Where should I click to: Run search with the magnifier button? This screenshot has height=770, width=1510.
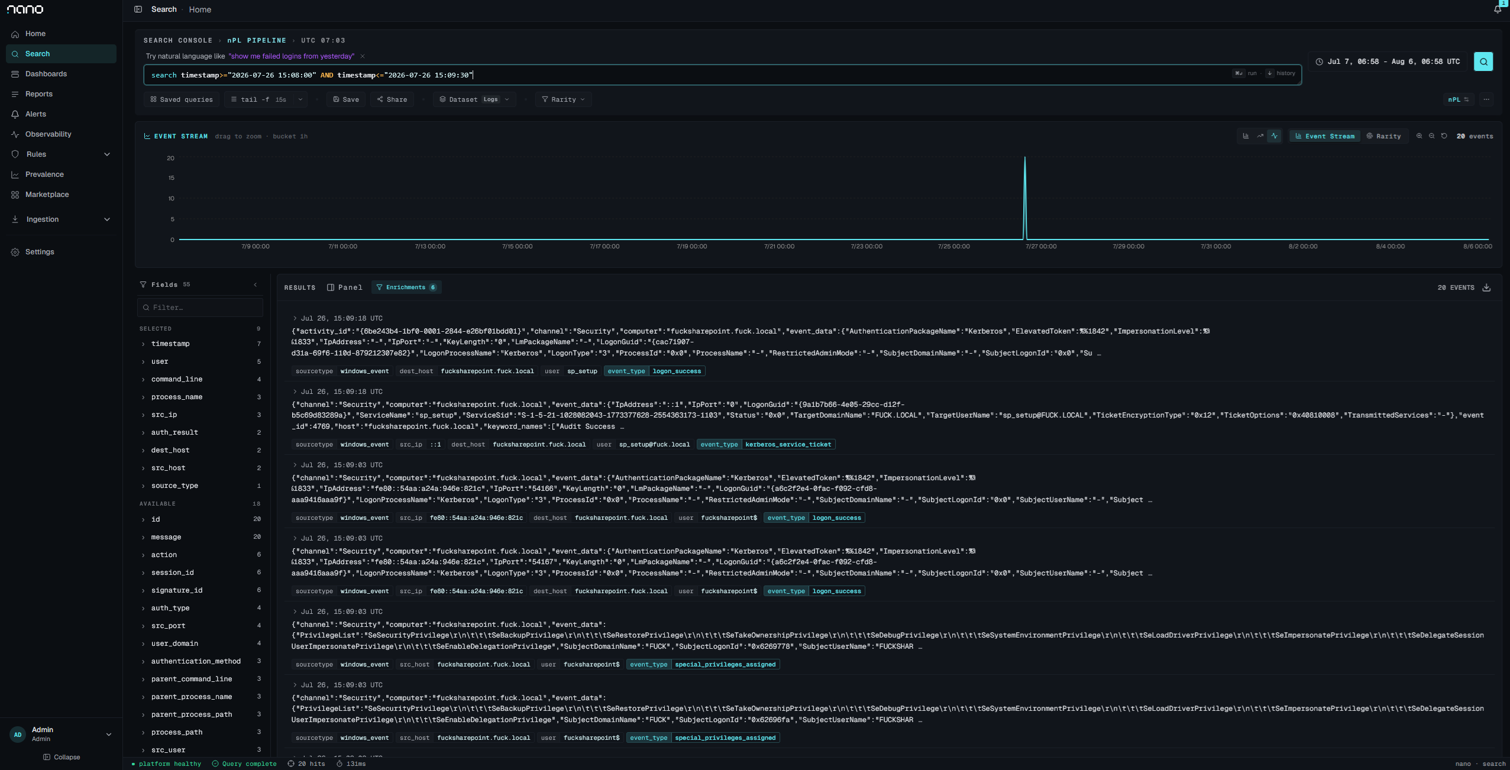click(x=1483, y=62)
